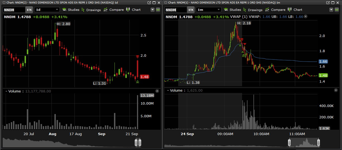Click the +3.41% change in the 1d chart

pyautogui.click(x=59, y=17)
